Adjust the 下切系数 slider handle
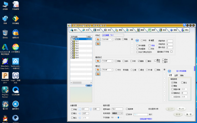 (118, 117)
